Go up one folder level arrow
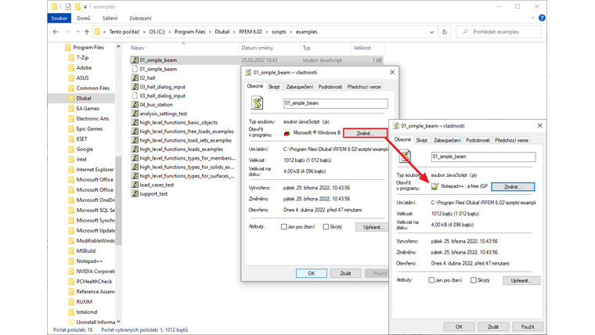Image resolution: width=595 pixels, height=335 pixels. pyautogui.click(x=87, y=32)
